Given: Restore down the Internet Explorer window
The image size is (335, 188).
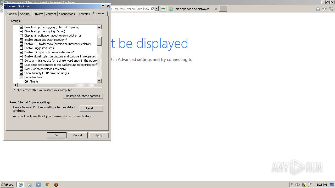Looking at the screenshot, I should click(x=328, y=2).
